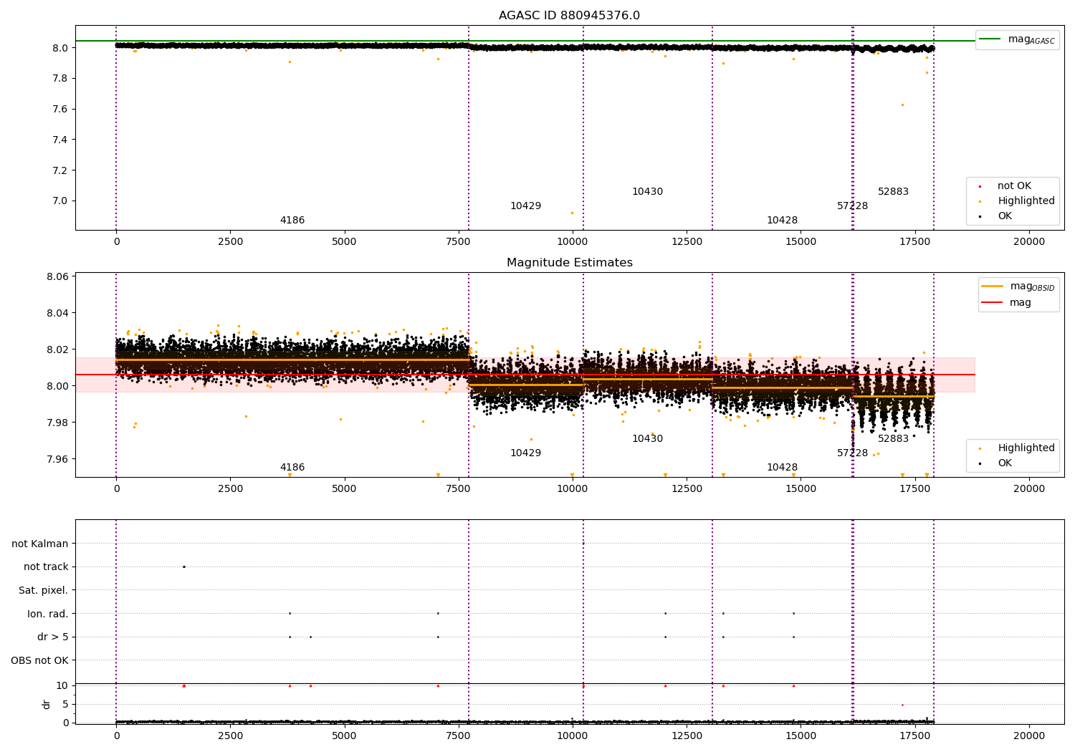Viewport: 1075px width, 752px height.
Task: Click OBSID label 10430 in the top plot
Action: pyautogui.click(x=647, y=192)
